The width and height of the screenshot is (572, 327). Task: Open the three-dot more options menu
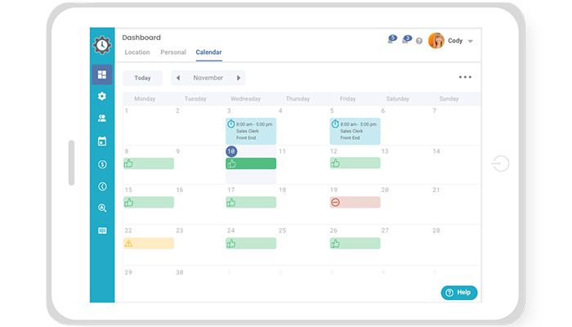click(x=465, y=78)
